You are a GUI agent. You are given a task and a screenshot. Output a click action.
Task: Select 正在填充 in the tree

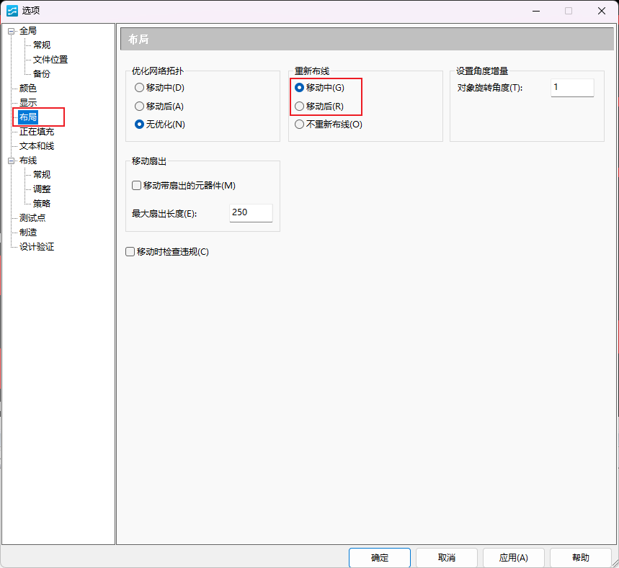pyautogui.click(x=37, y=132)
